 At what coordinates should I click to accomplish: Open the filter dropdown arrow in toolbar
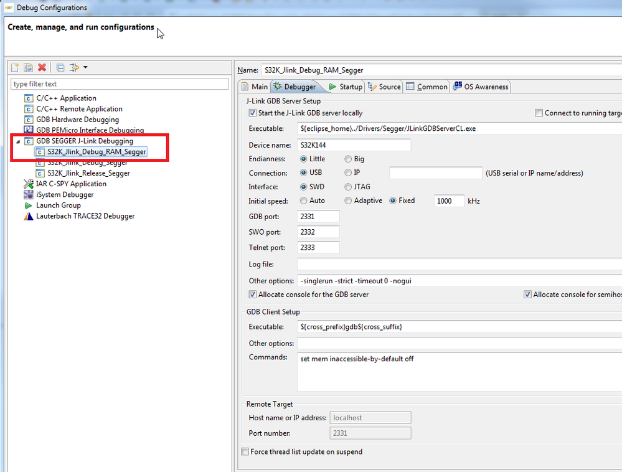click(85, 67)
